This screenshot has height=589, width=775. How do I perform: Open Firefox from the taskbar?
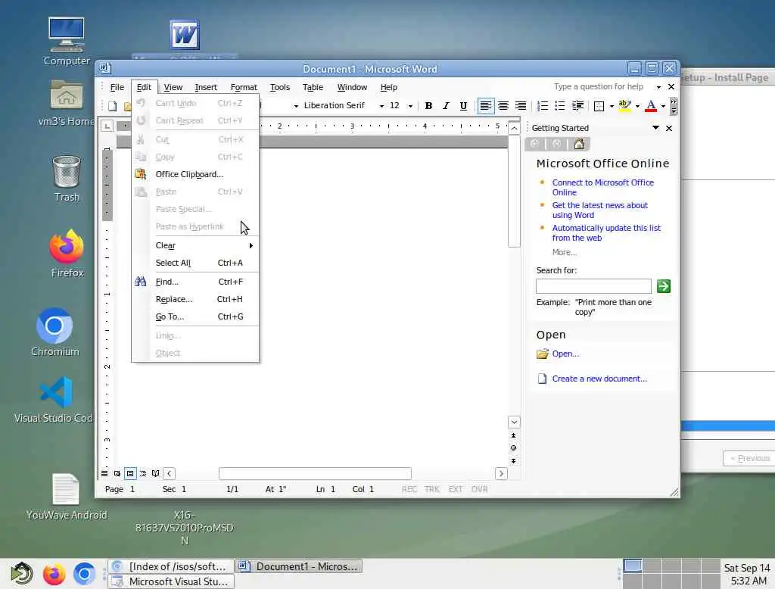54,574
